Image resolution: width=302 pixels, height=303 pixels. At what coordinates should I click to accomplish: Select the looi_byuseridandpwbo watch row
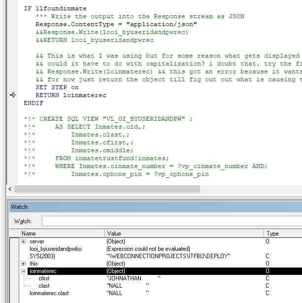click(161, 249)
